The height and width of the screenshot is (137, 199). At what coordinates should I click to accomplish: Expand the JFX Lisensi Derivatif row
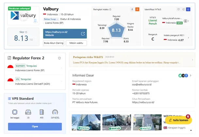(61, 81)
